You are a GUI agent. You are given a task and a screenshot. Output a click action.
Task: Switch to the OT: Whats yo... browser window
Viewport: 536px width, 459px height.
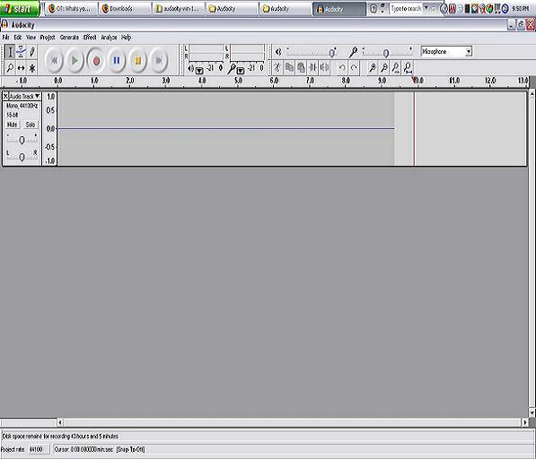[72, 9]
